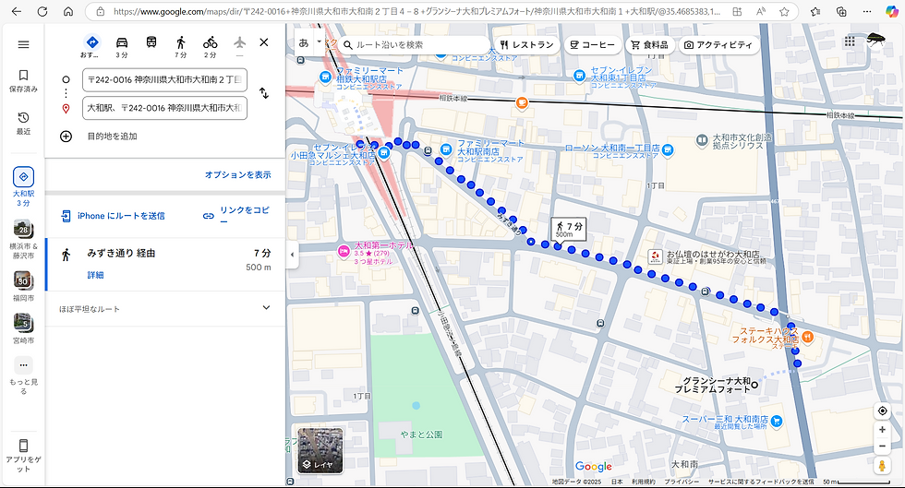
Task: Add this page to favorites
Action: (784, 12)
